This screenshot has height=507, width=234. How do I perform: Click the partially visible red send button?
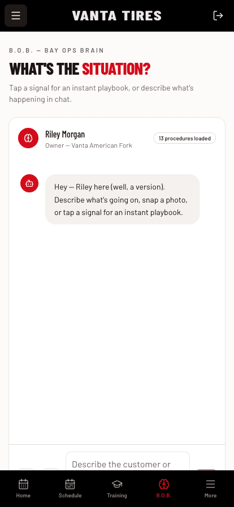206,470
